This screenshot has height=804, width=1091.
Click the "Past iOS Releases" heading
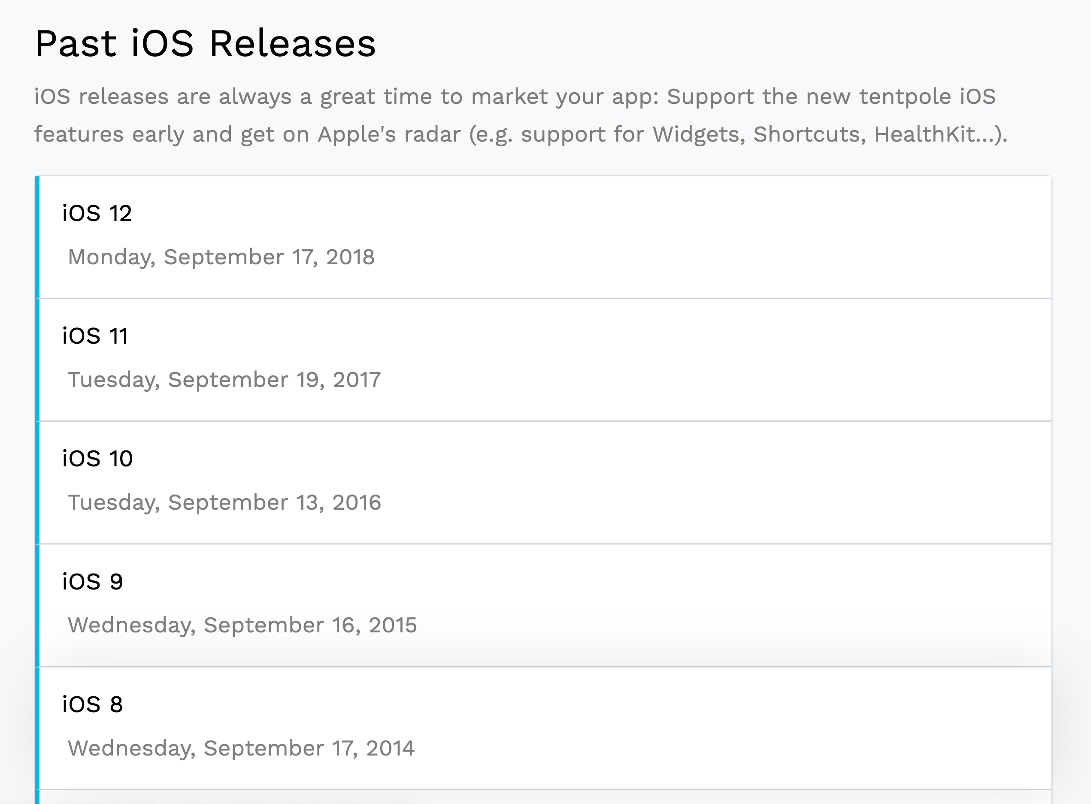point(204,45)
